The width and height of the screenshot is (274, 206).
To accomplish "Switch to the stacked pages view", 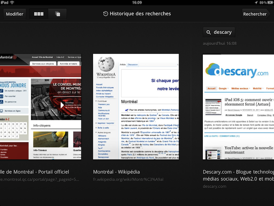I will pos(58,14).
